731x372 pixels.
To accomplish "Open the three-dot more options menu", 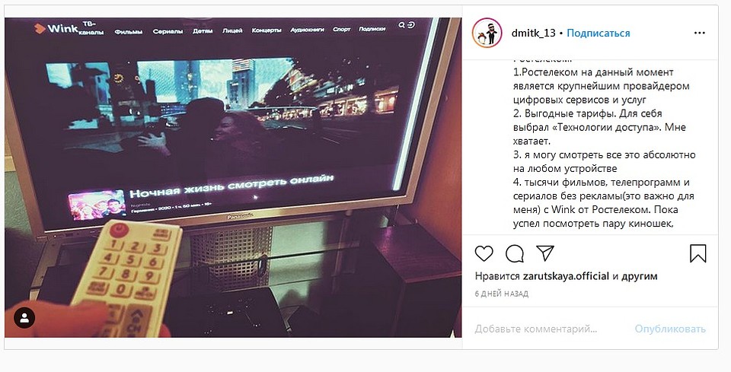I will click(700, 33).
